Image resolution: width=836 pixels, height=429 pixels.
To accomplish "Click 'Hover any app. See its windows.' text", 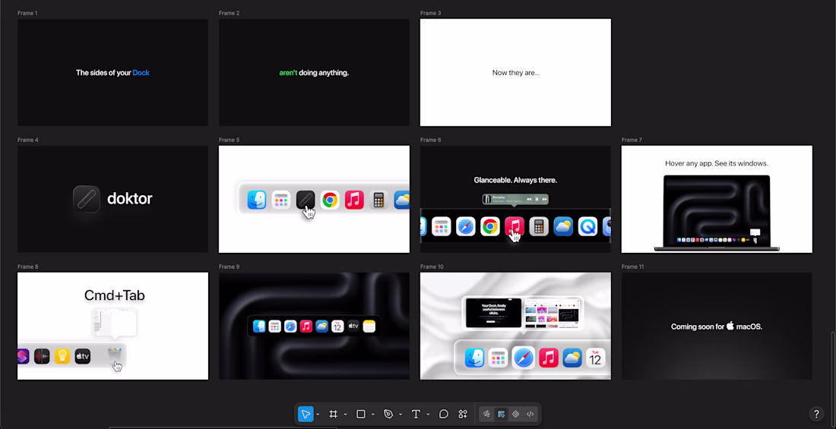I will point(717,163).
